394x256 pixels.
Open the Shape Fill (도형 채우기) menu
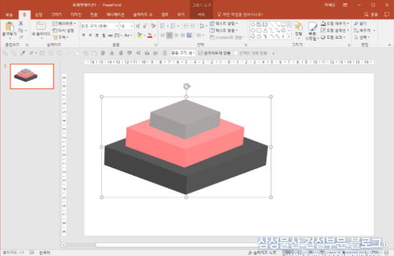coord(335,24)
